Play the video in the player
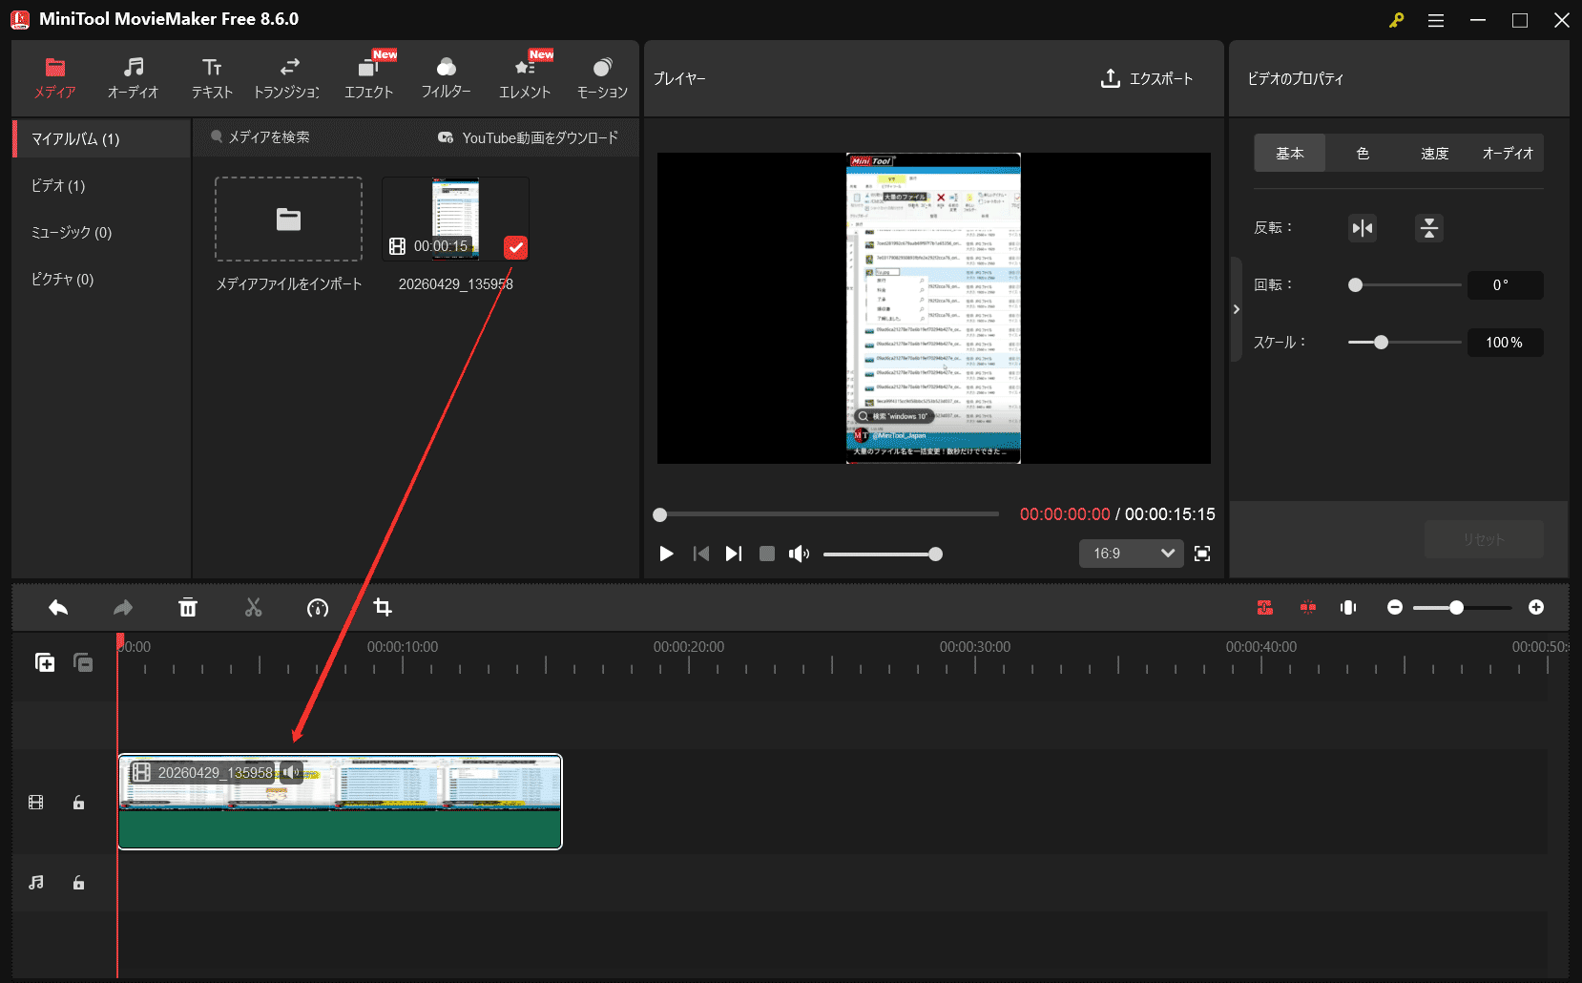Image resolution: width=1582 pixels, height=983 pixels. [666, 554]
